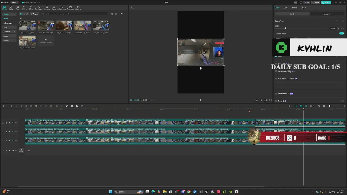Switch to the Speed tab in inspector
This screenshot has height=195, width=347.
click(x=294, y=8)
